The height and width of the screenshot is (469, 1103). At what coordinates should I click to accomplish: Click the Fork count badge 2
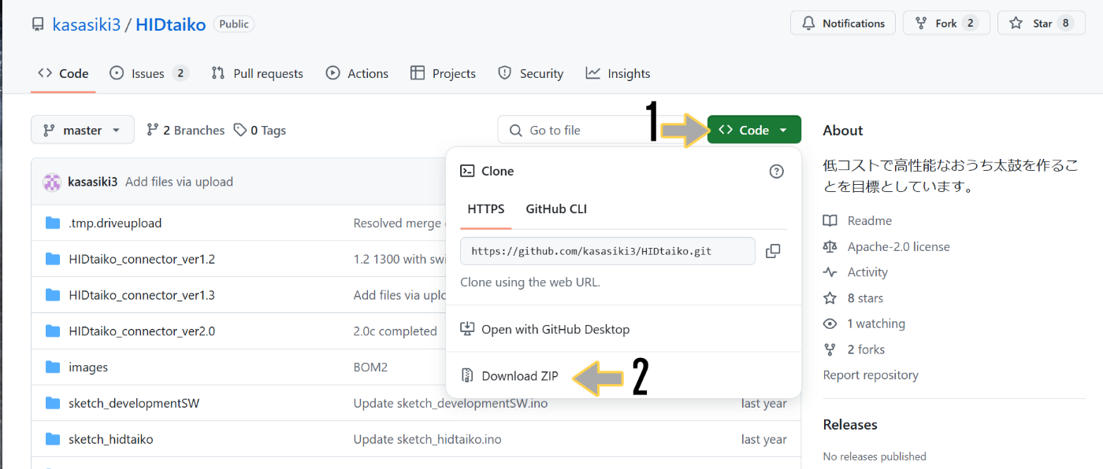tap(970, 24)
